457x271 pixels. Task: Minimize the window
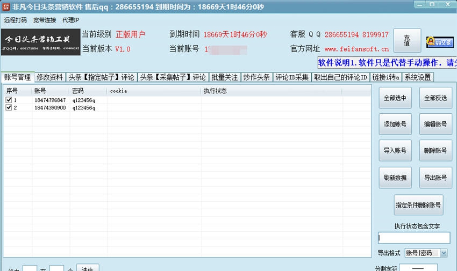point(420,4)
